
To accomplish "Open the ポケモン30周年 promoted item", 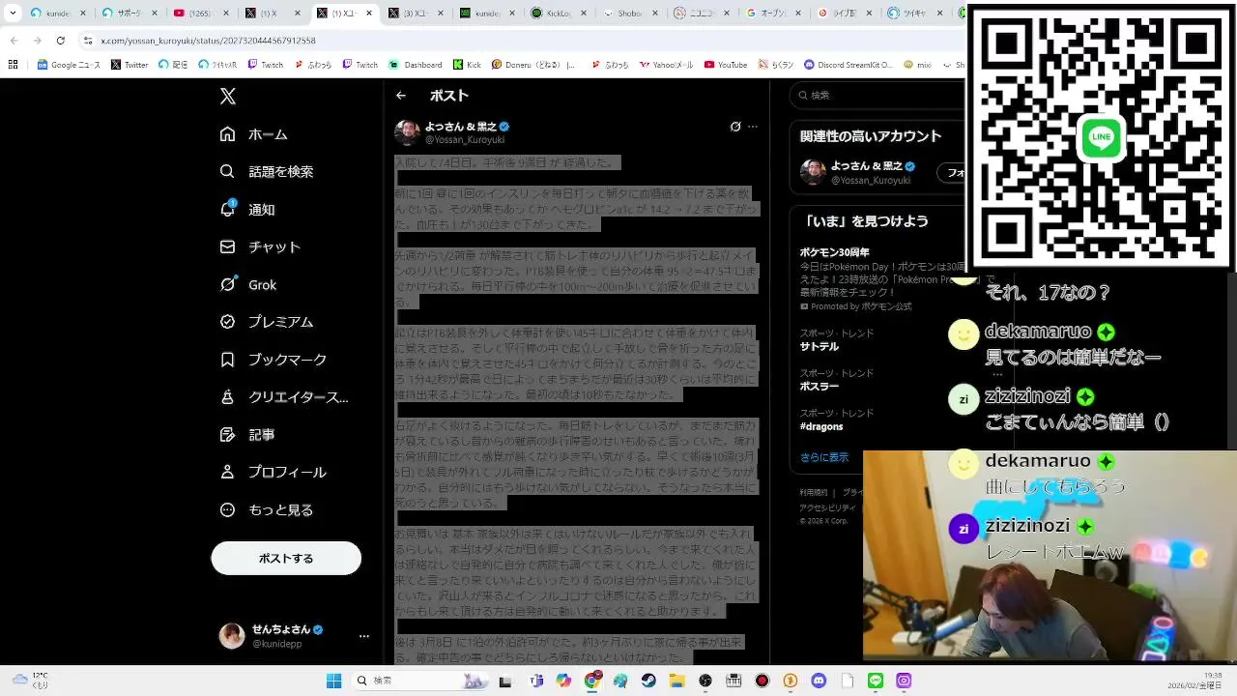I will click(883, 279).
